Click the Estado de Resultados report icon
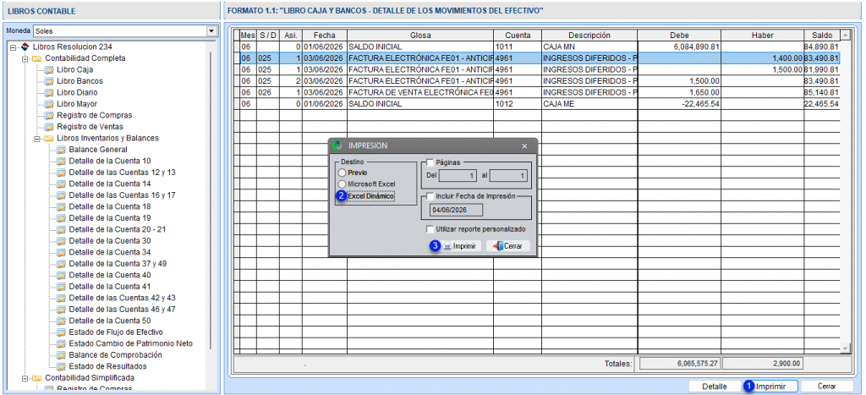 61,366
